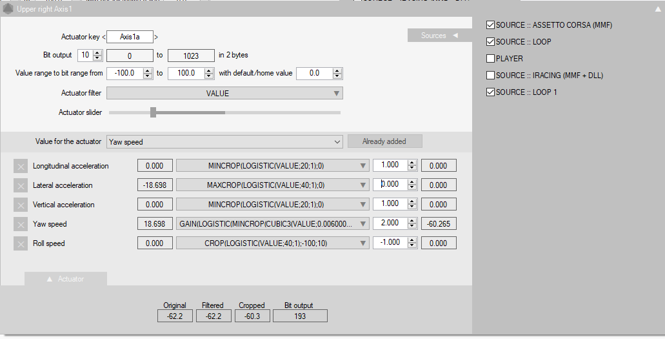Go to the previous actuator key

(x=104, y=37)
